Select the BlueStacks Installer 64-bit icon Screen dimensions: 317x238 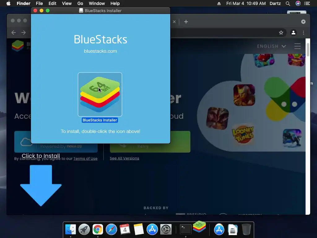pyautogui.click(x=100, y=94)
